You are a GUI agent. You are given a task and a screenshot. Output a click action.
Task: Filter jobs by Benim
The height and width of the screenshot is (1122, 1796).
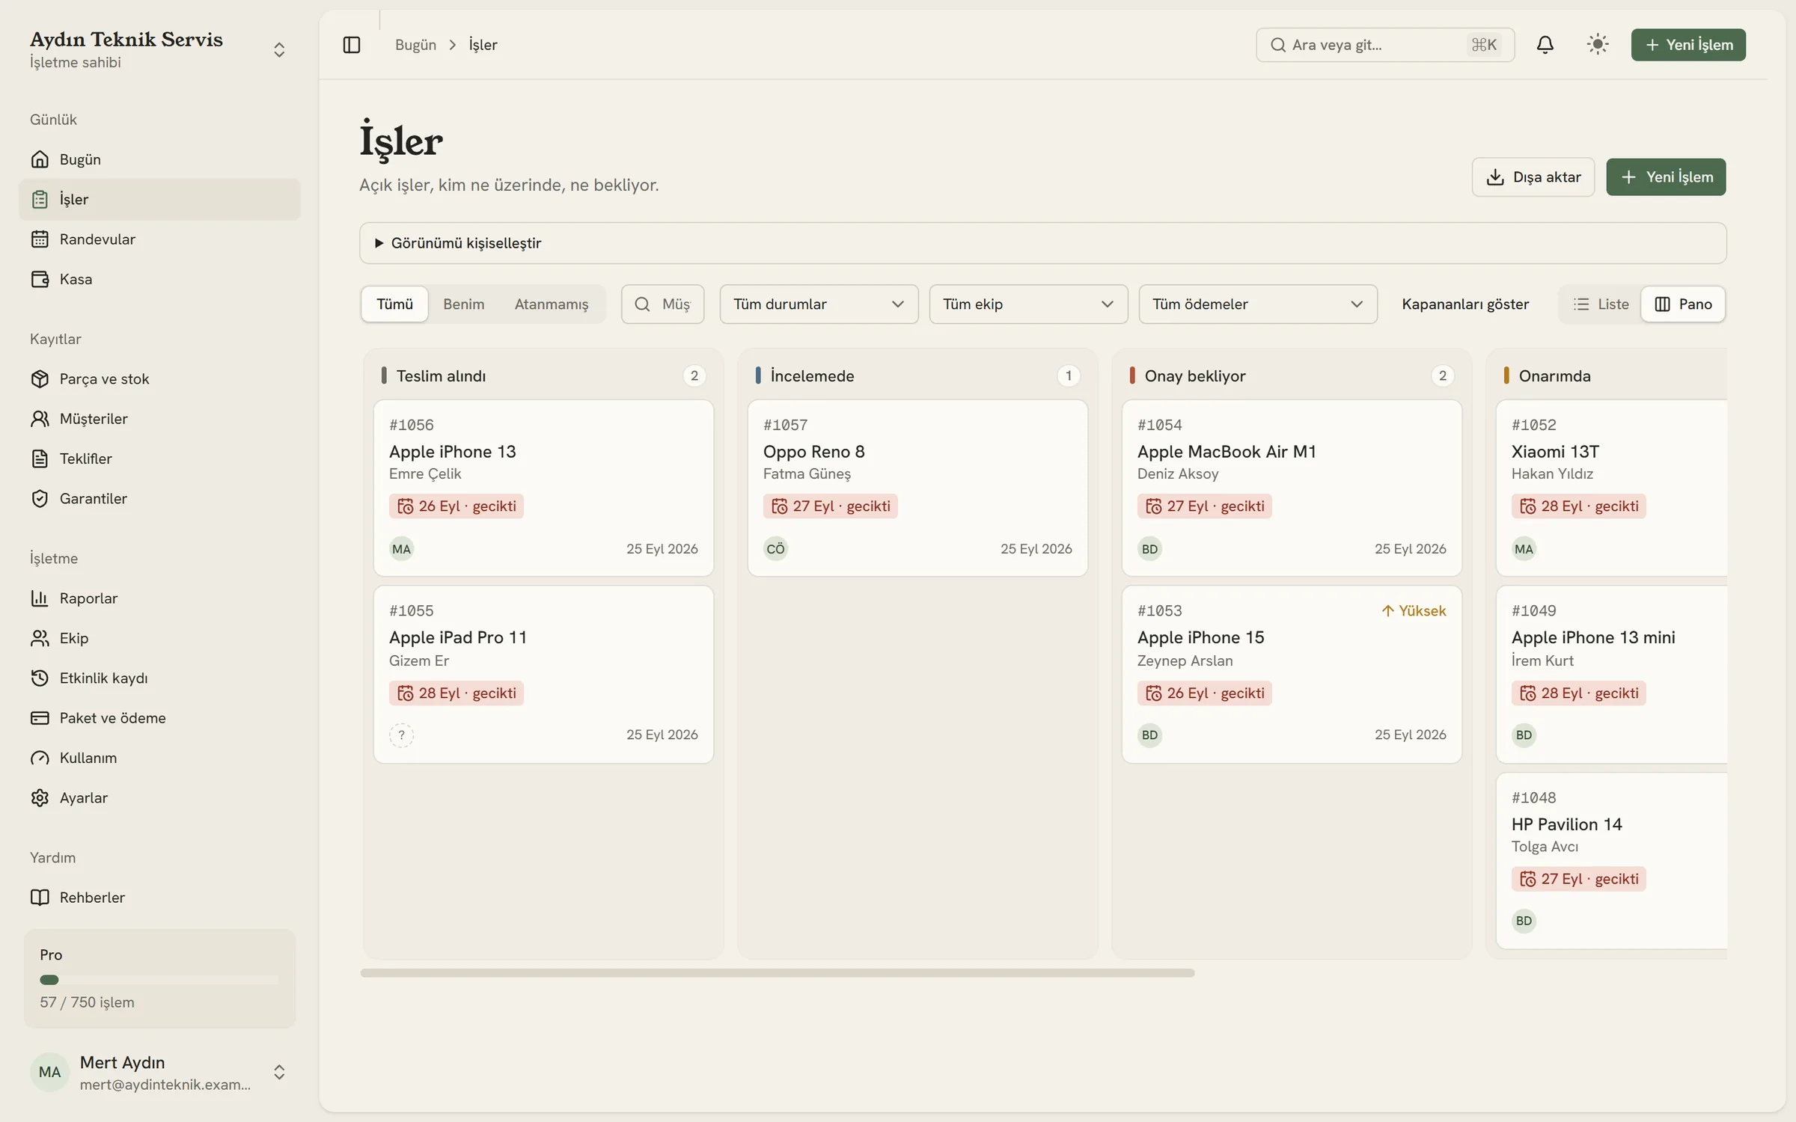click(x=463, y=304)
